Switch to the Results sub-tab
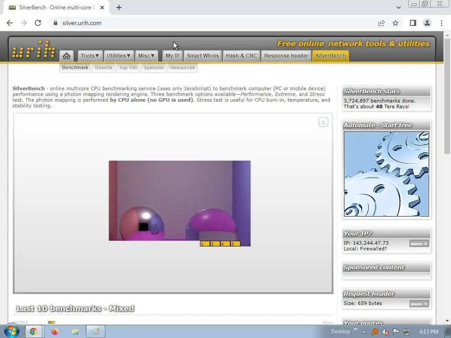This screenshot has height=338, width=451. [104, 67]
